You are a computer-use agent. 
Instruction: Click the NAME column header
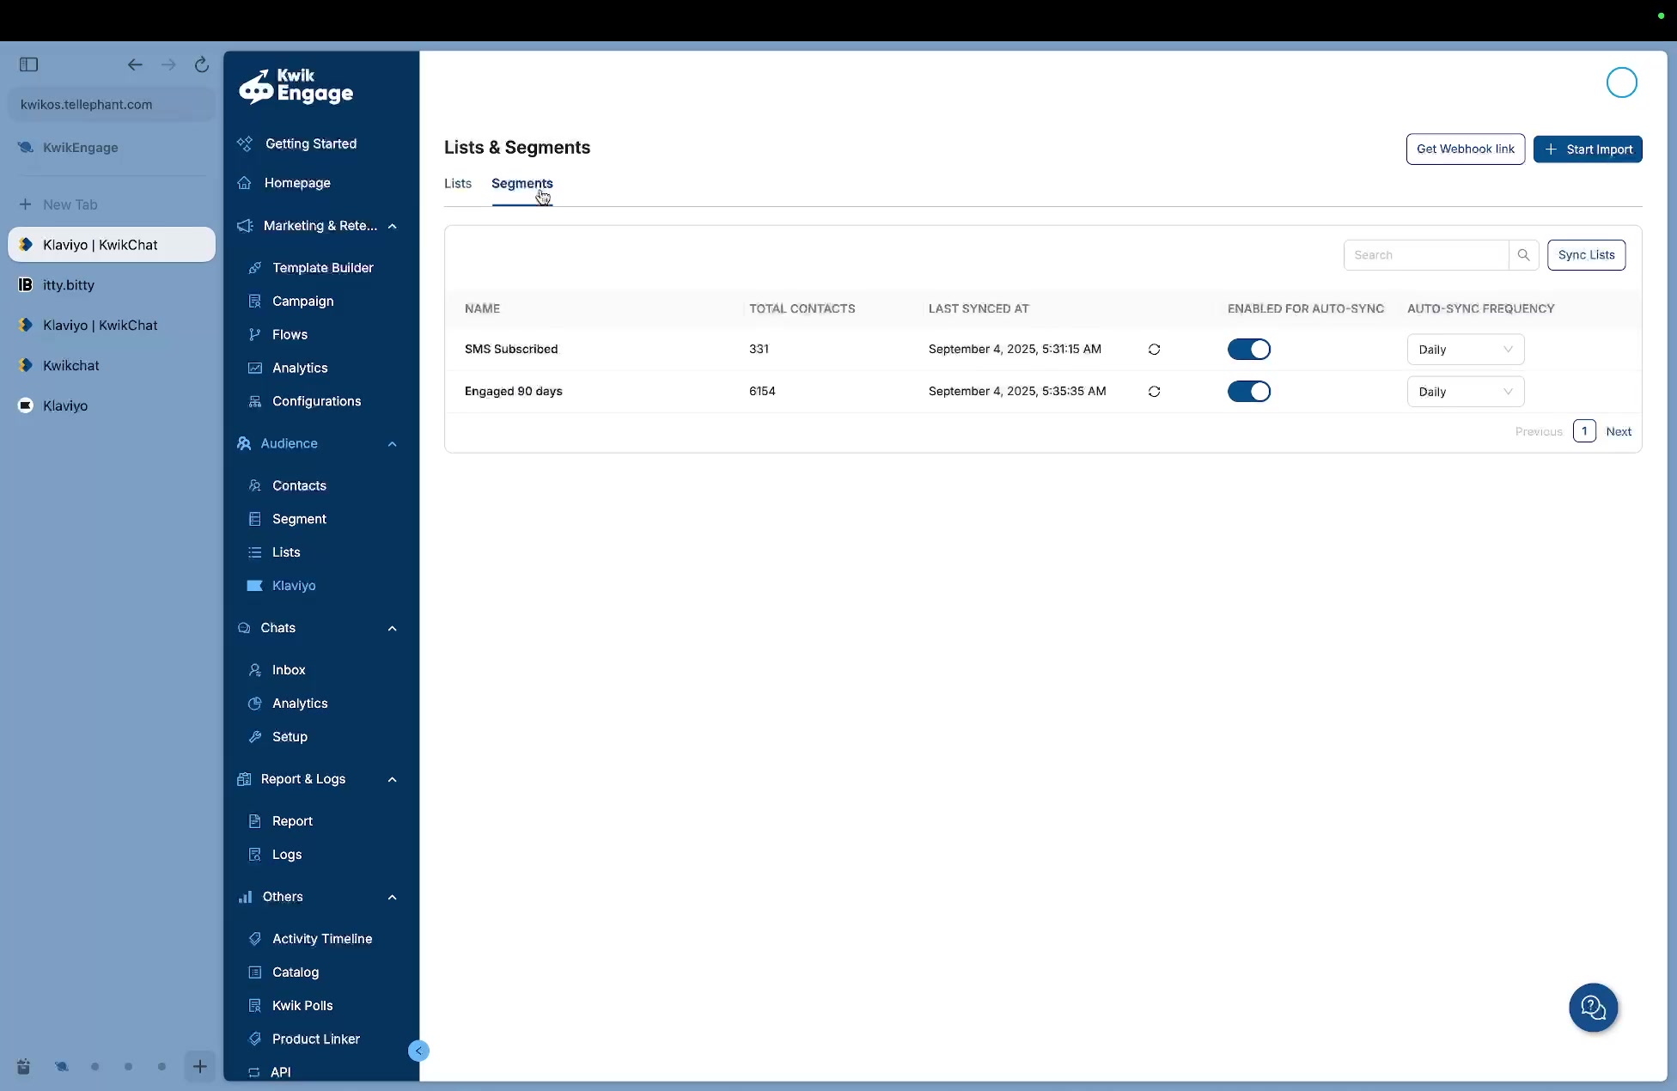(x=482, y=309)
